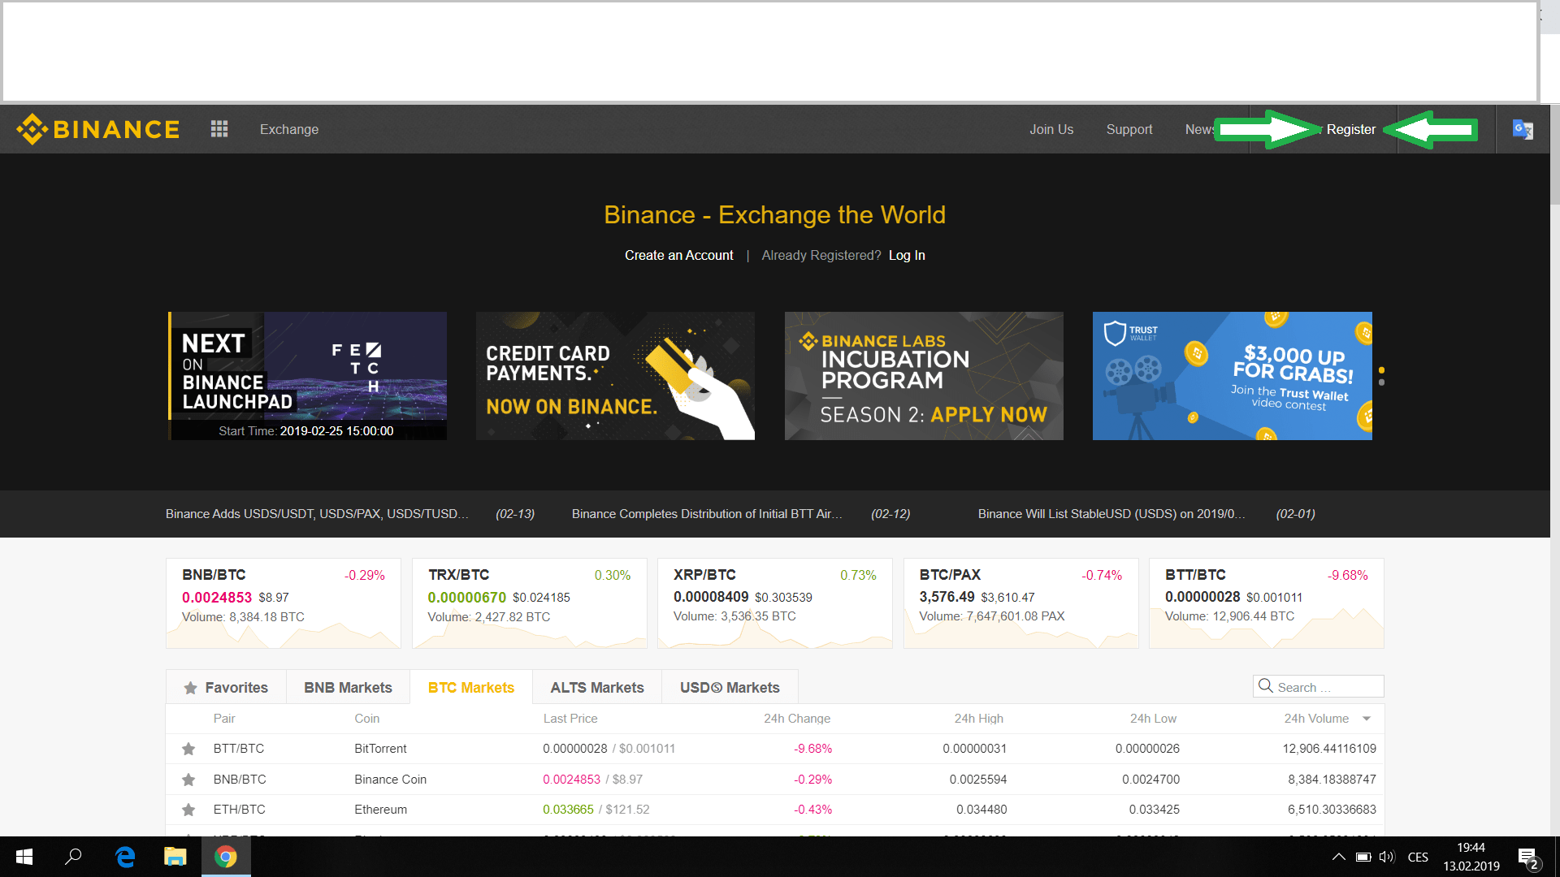Open news on BTT airdrop distribution
This screenshot has width=1560, height=877.
(707, 514)
